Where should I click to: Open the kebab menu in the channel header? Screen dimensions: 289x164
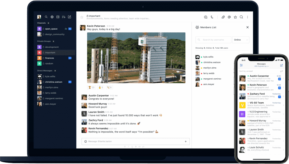(x=248, y=17)
